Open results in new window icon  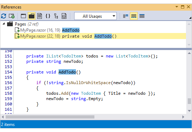click(12, 16)
